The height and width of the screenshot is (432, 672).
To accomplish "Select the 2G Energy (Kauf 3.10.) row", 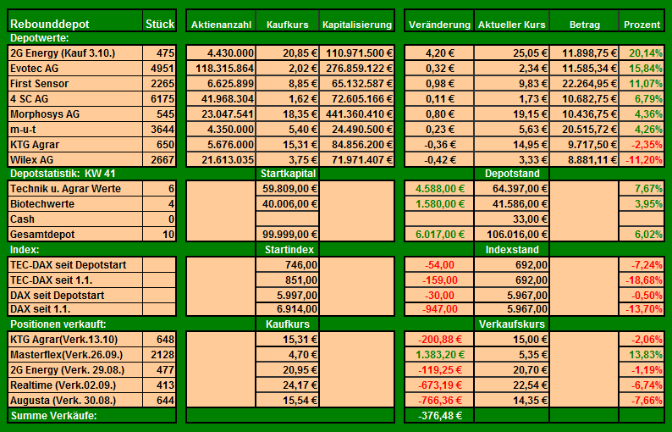I will [75, 53].
